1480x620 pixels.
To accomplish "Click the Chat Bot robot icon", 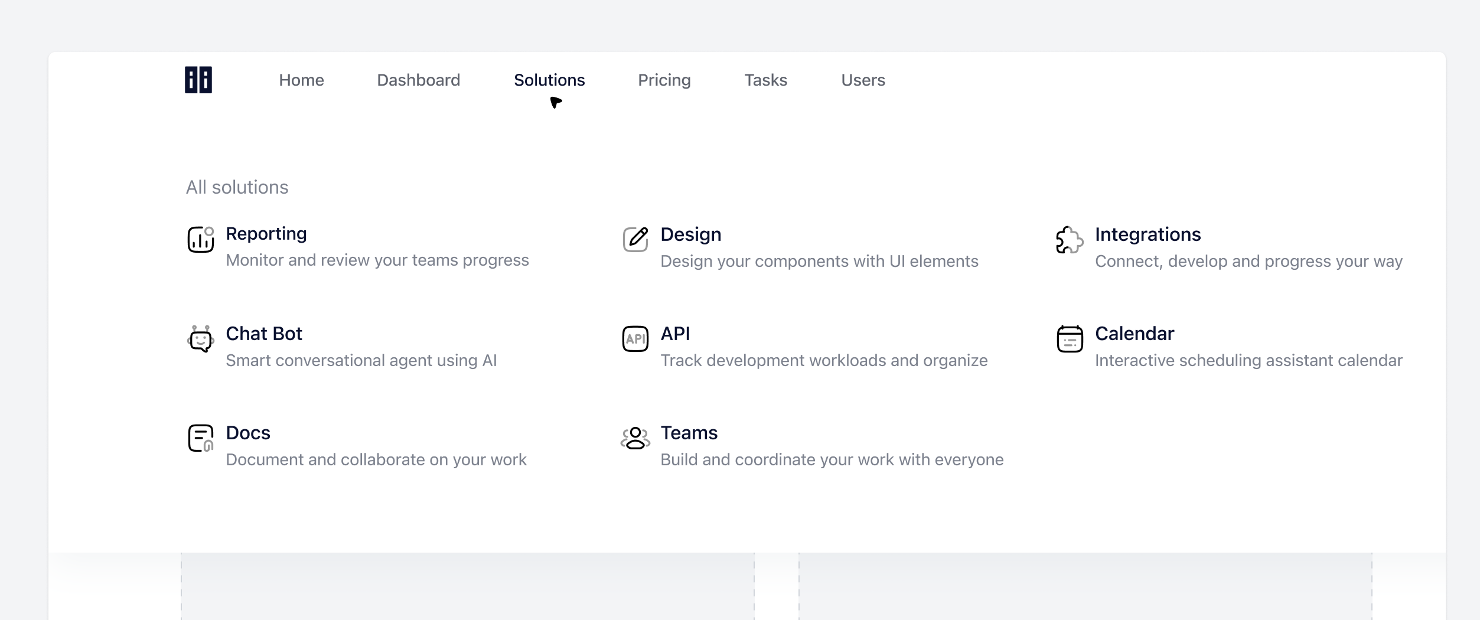I will pyautogui.click(x=200, y=340).
